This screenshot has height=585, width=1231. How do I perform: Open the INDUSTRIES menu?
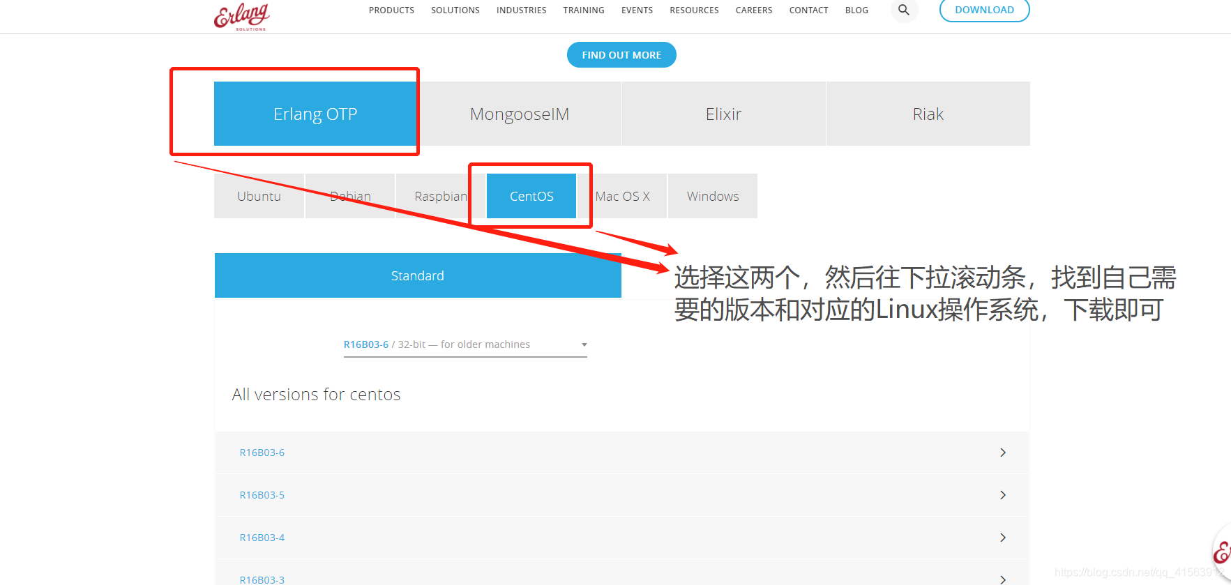click(522, 10)
